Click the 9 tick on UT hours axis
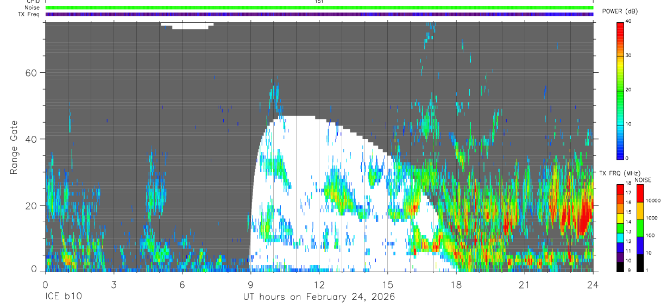This screenshot has width=667, height=308. point(250,285)
